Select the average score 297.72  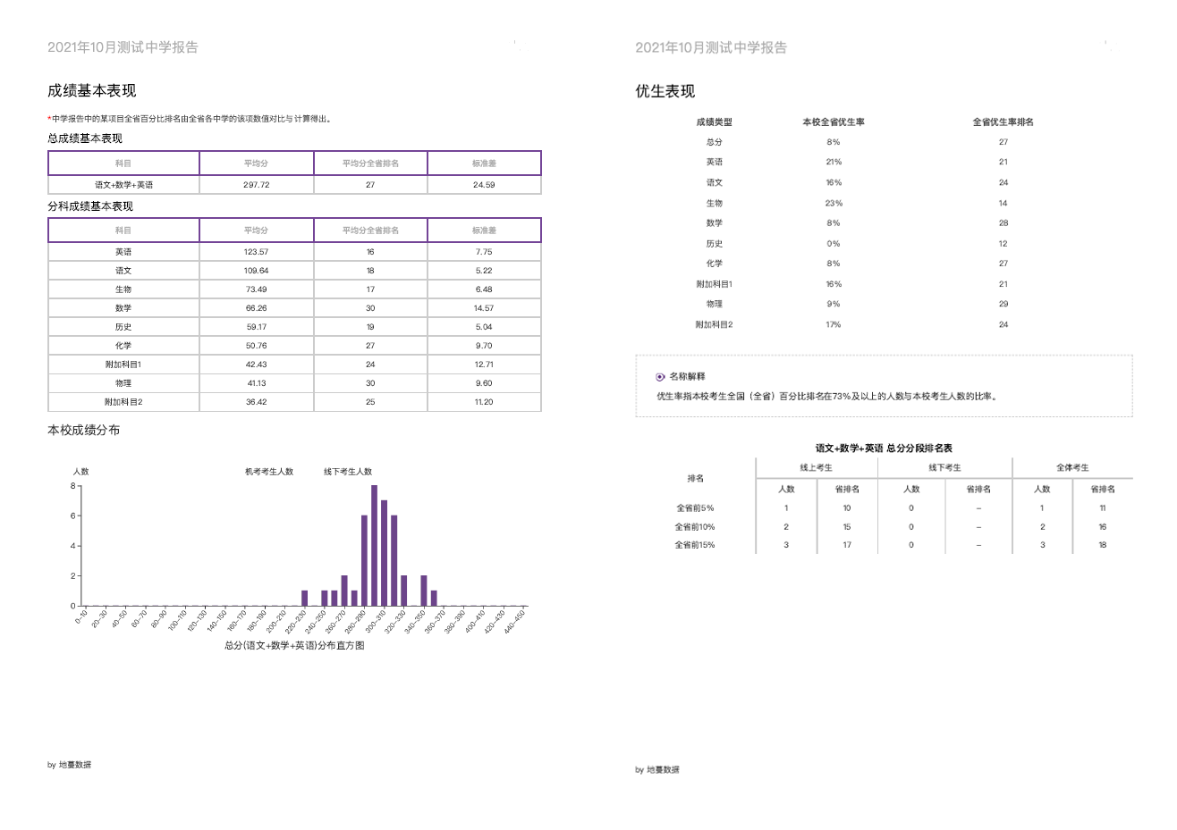[x=256, y=185]
